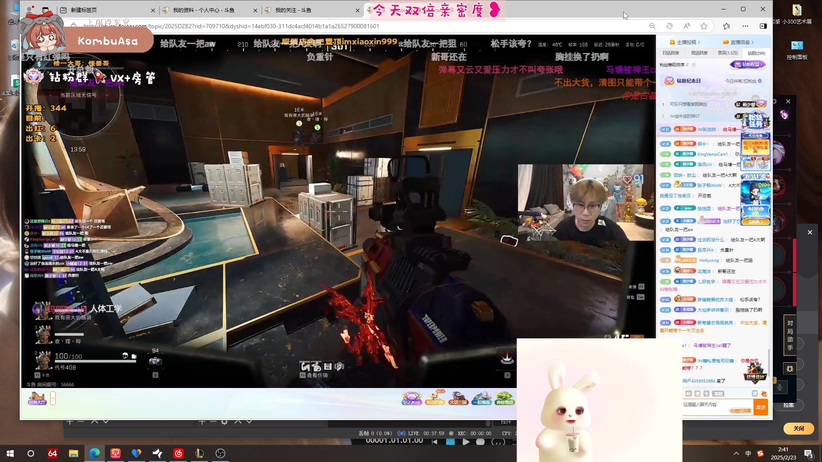The image size is (822, 462).
Task: Click the chat panel scrollbar
Action: 769,362
